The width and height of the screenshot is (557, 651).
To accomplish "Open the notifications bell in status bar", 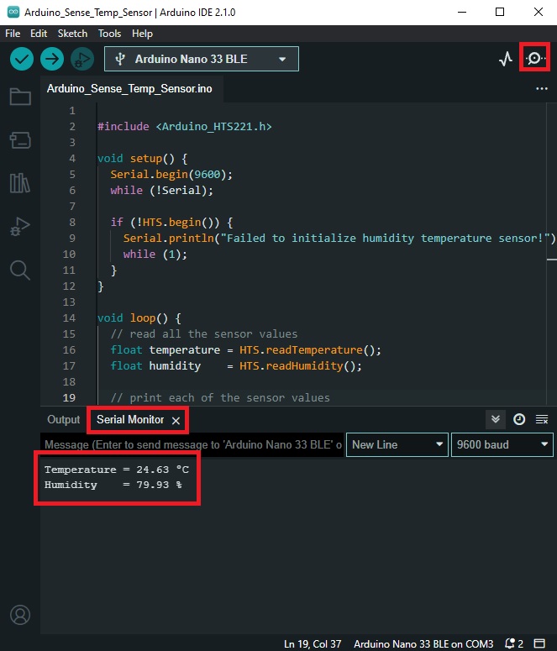I will [513, 643].
